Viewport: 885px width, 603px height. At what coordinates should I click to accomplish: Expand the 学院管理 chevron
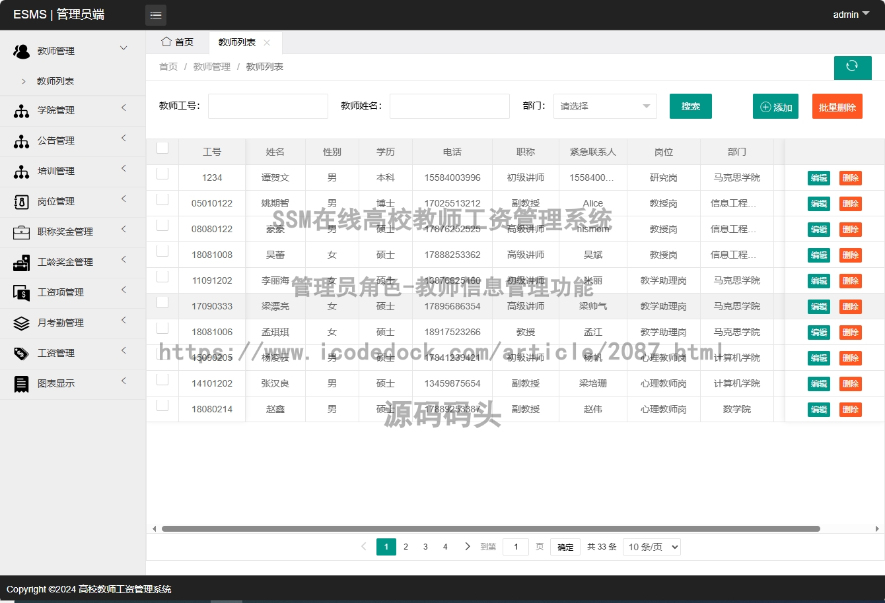point(124,108)
